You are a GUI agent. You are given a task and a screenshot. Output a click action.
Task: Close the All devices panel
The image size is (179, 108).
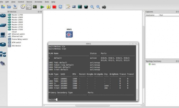[x=41, y=12]
